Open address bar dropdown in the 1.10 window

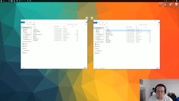(140, 25)
